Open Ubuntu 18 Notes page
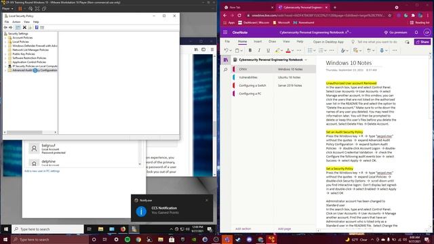This screenshot has width=434, height=244. (x=289, y=77)
